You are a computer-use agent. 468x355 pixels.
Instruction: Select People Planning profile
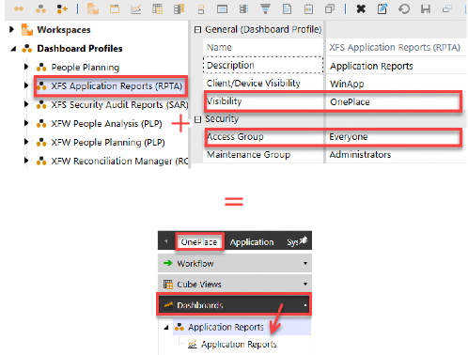click(86, 68)
